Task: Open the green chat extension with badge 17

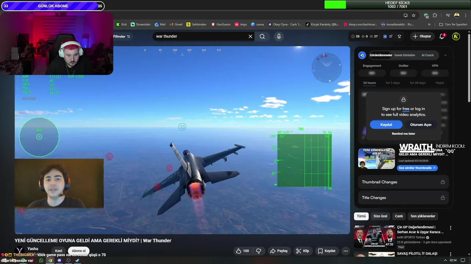Action: [426, 15]
